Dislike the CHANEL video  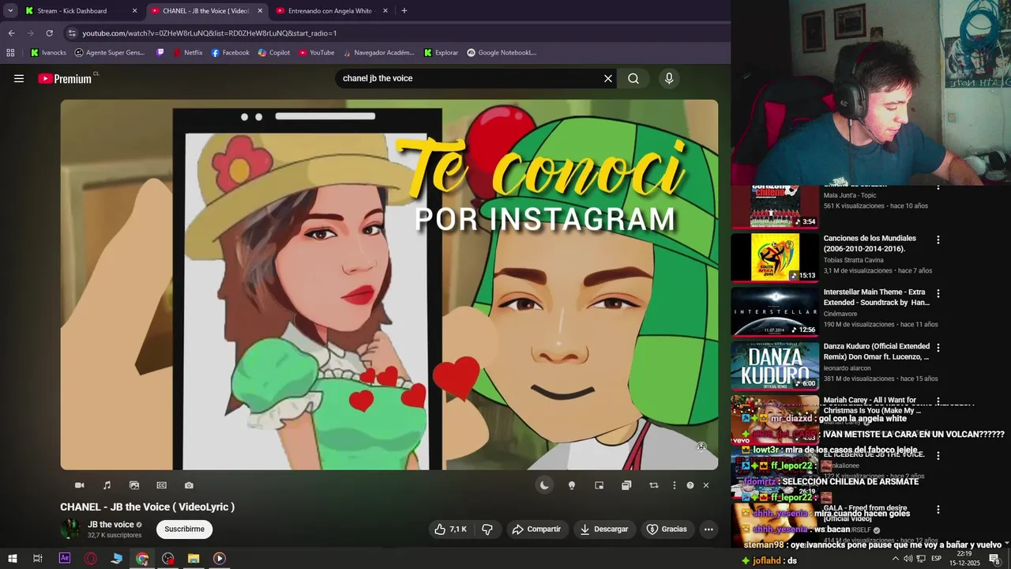point(487,529)
